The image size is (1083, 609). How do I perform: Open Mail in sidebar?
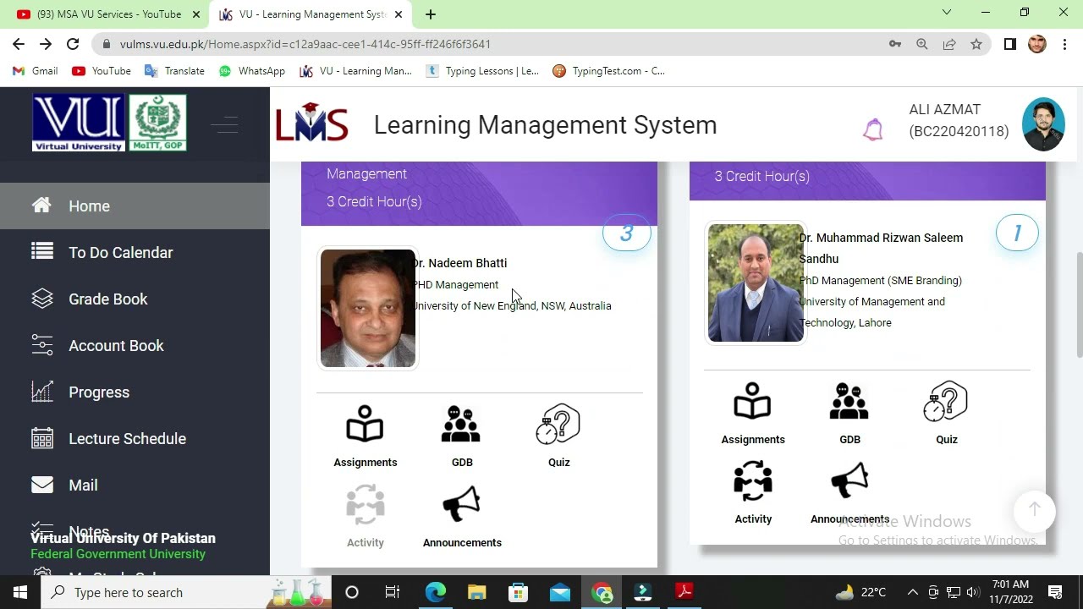[x=135, y=485]
